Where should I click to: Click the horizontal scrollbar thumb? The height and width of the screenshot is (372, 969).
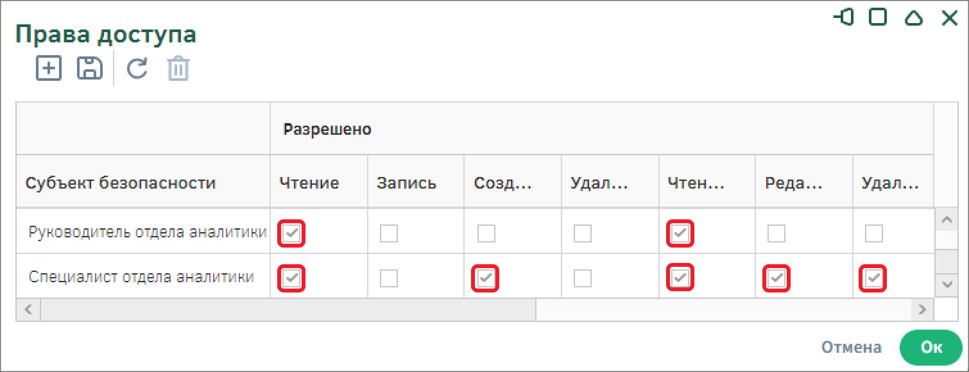(287, 310)
